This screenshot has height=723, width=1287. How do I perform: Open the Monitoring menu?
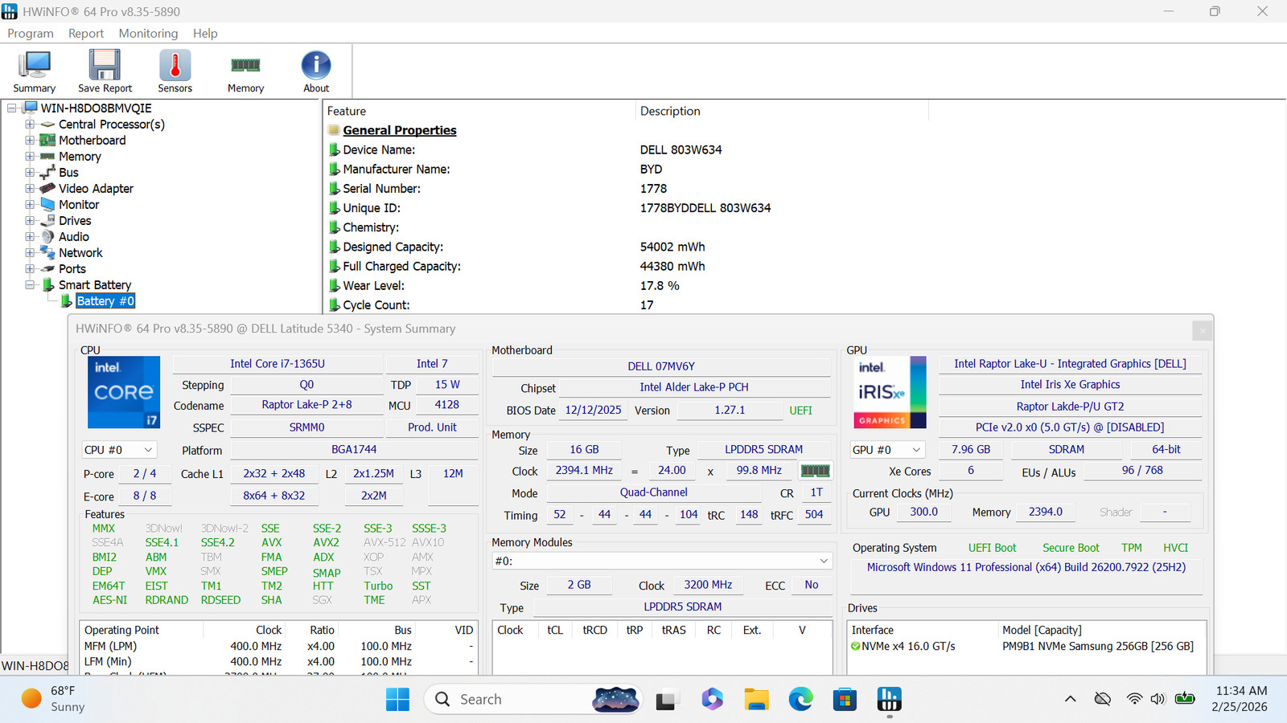(x=148, y=33)
